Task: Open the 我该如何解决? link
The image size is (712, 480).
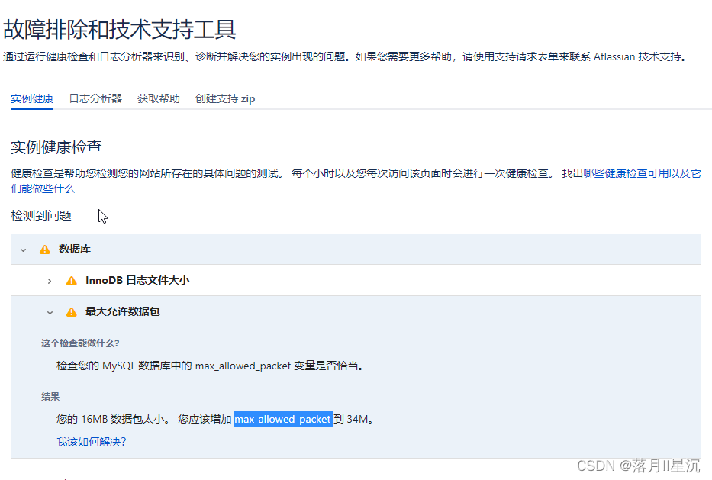Action: (92, 442)
